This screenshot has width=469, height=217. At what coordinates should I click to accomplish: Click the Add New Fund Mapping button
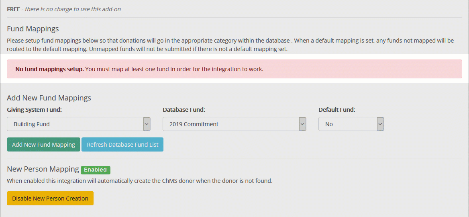coord(43,145)
